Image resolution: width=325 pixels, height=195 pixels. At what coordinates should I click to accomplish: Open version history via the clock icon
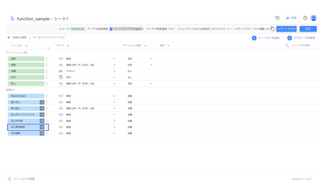point(277,18)
